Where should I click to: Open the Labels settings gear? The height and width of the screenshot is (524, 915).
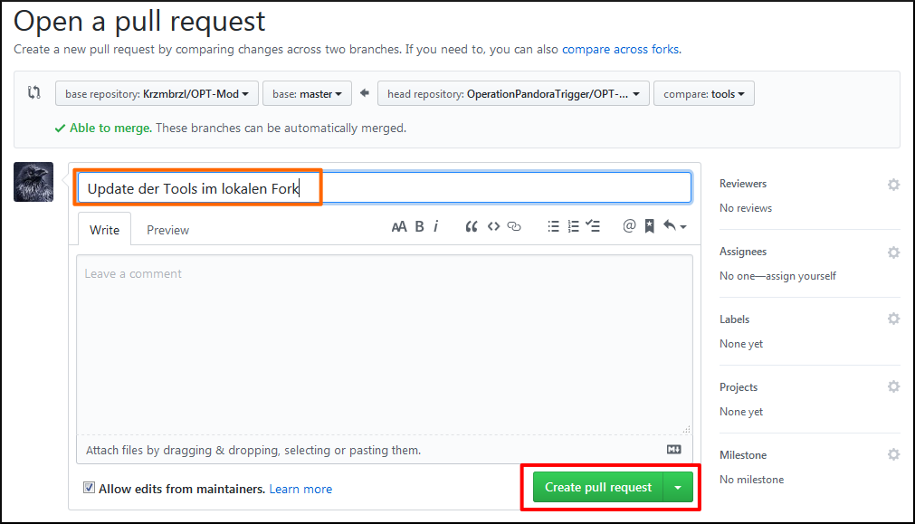pyautogui.click(x=893, y=319)
